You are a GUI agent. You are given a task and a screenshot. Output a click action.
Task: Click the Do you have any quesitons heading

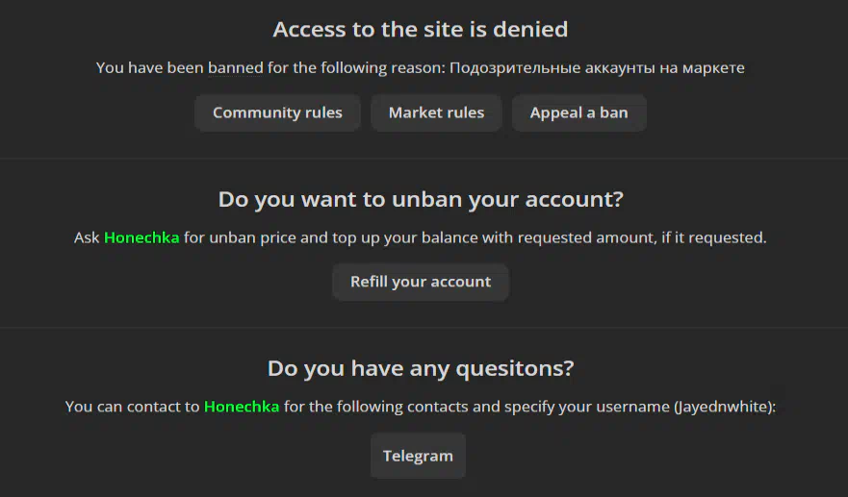tap(421, 368)
